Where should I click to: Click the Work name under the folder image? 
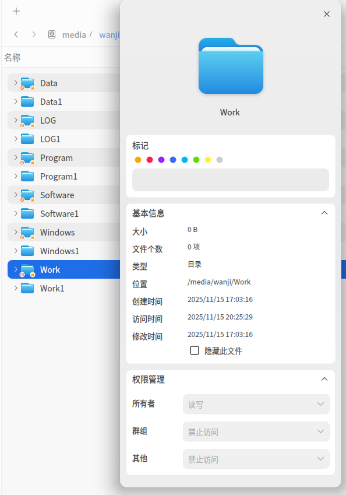tap(230, 113)
